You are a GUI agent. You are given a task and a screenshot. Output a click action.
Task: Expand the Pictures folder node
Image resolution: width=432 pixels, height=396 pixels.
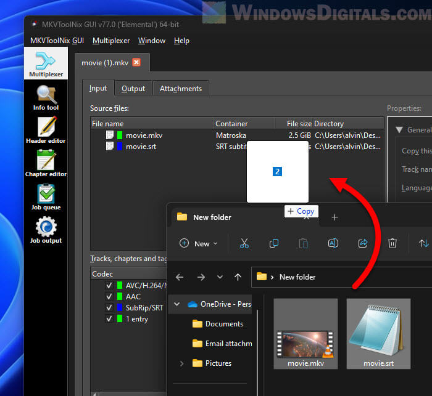[181, 363]
